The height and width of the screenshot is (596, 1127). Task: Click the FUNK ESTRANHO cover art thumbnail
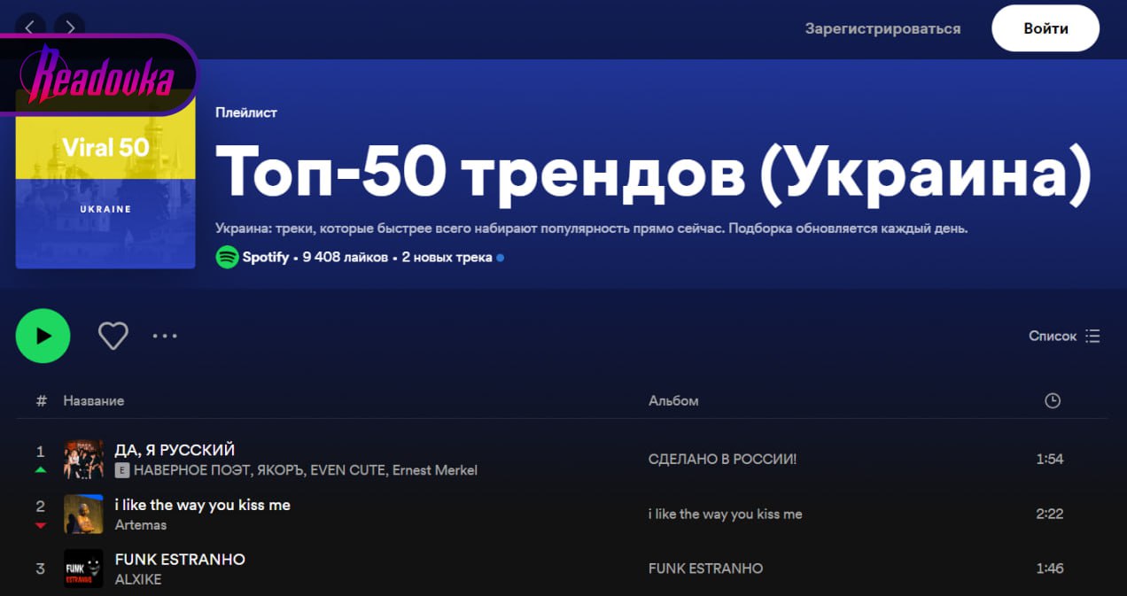tap(83, 569)
